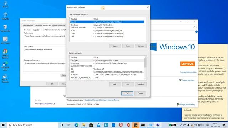Click battery 29% indicator
Image resolution: width=228 pixels, height=128 pixels.
click(172, 125)
